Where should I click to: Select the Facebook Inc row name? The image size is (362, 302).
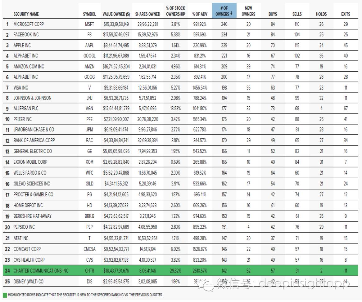26,35
